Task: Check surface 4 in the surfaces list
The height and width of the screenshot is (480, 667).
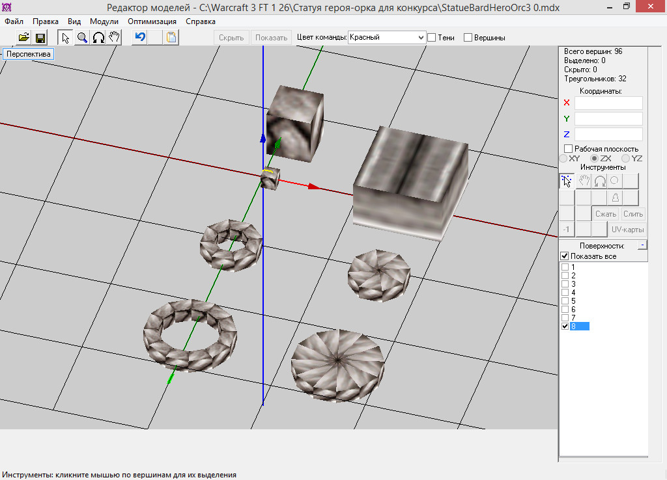Action: [x=565, y=293]
